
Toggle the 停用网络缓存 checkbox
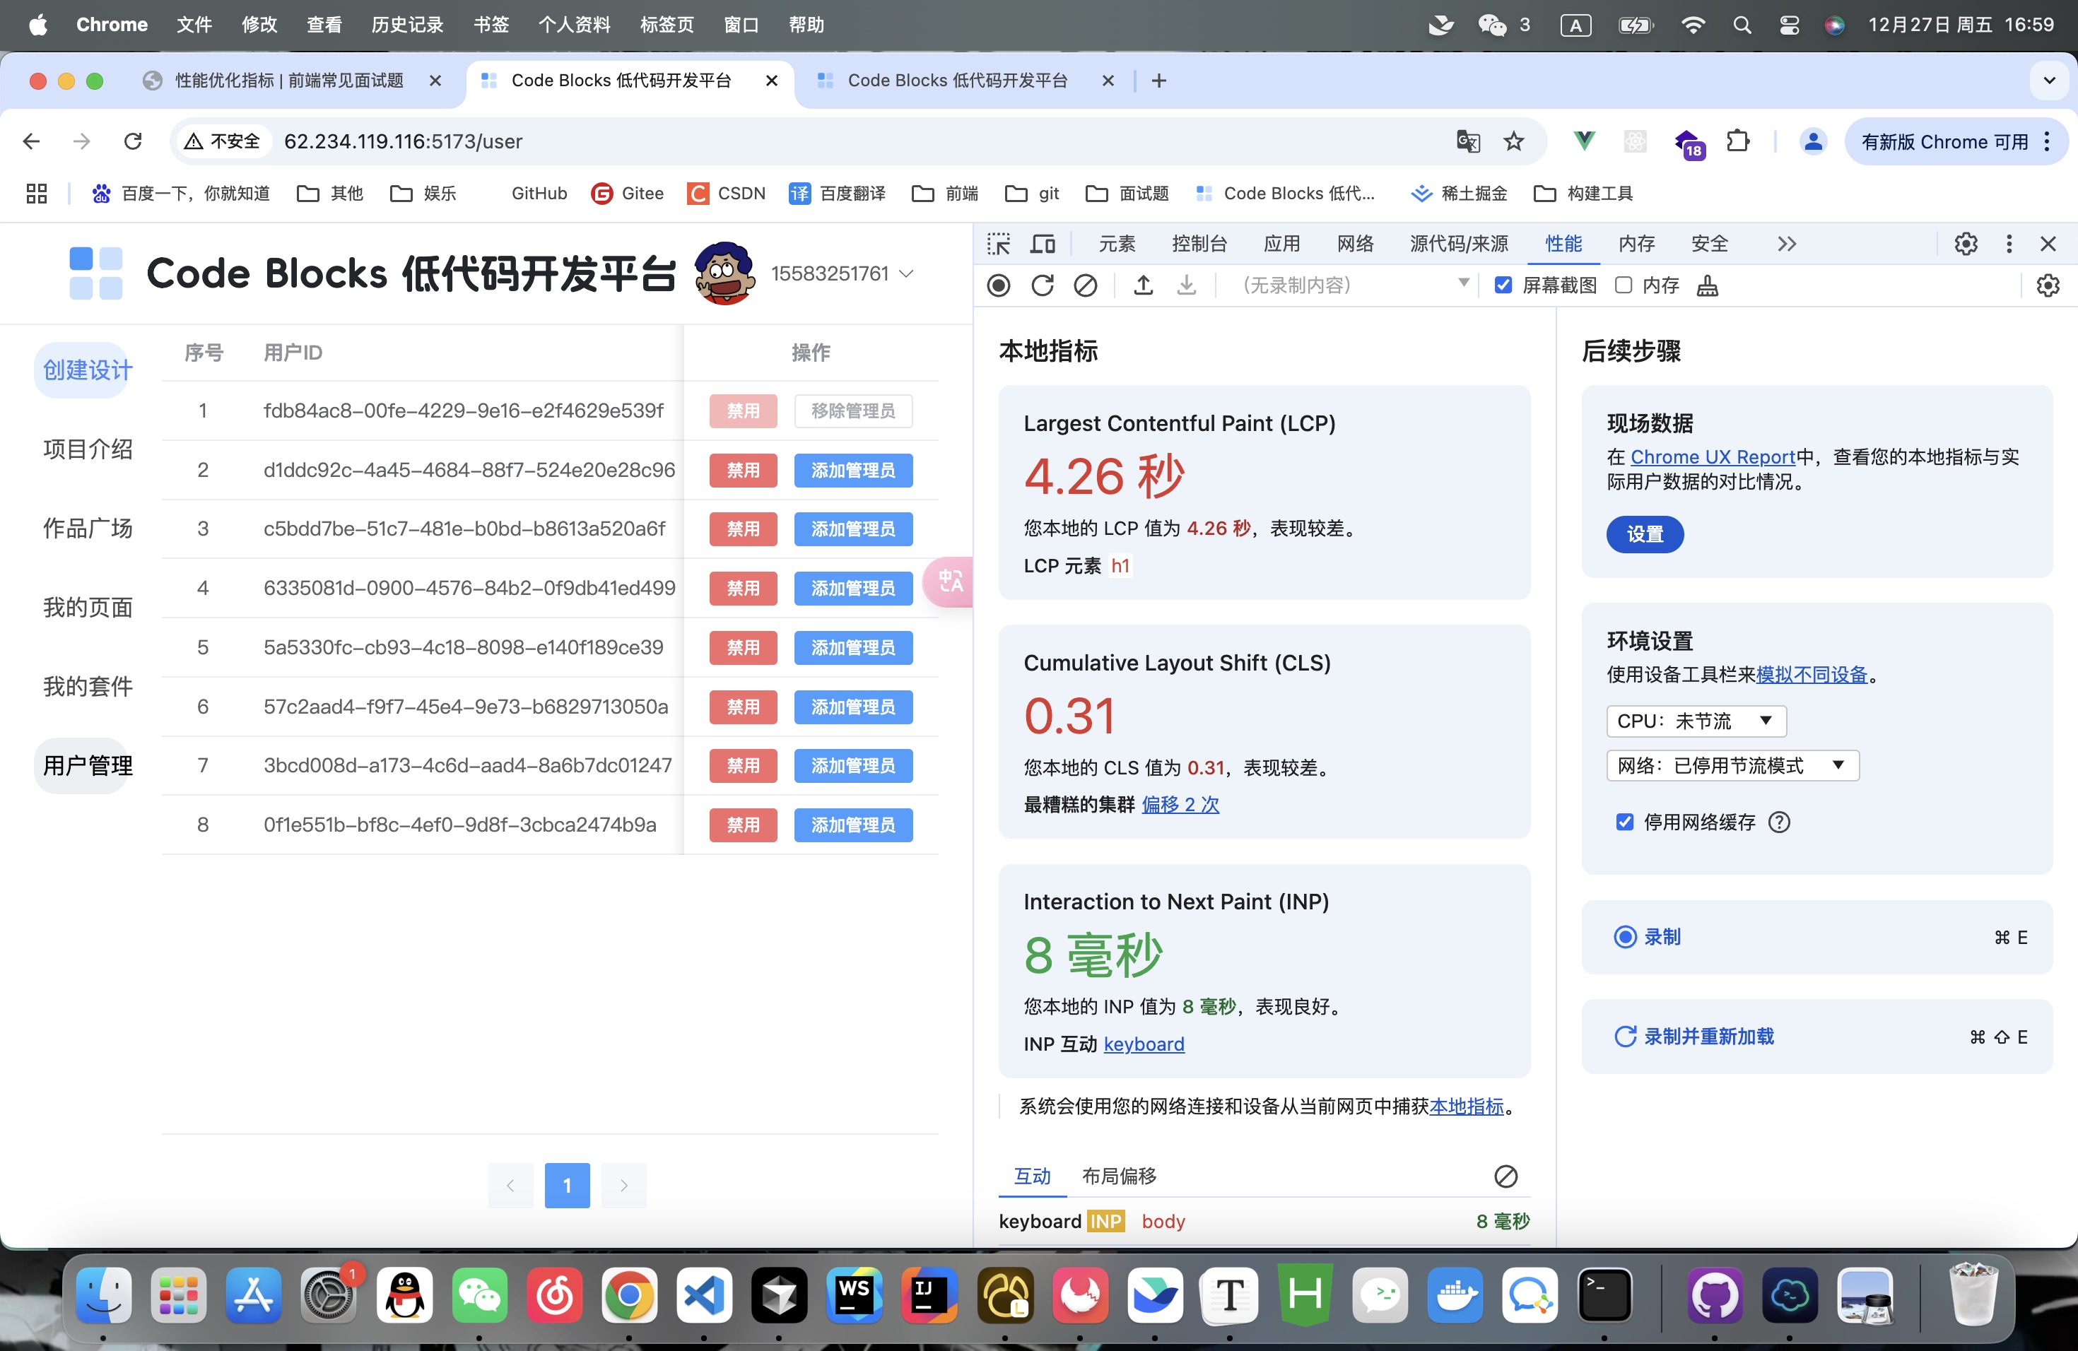click(1624, 822)
